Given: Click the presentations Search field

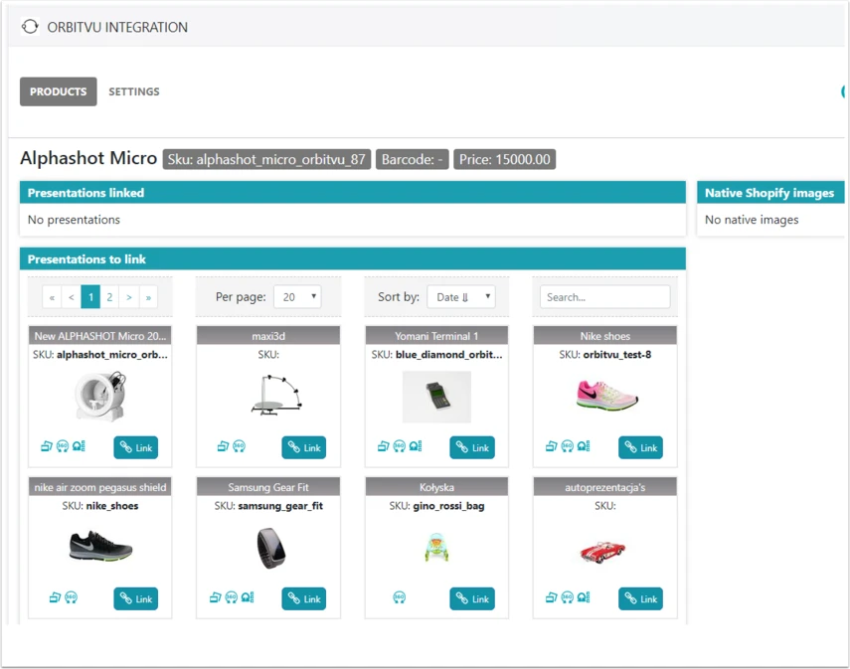Looking at the screenshot, I should pyautogui.click(x=605, y=297).
